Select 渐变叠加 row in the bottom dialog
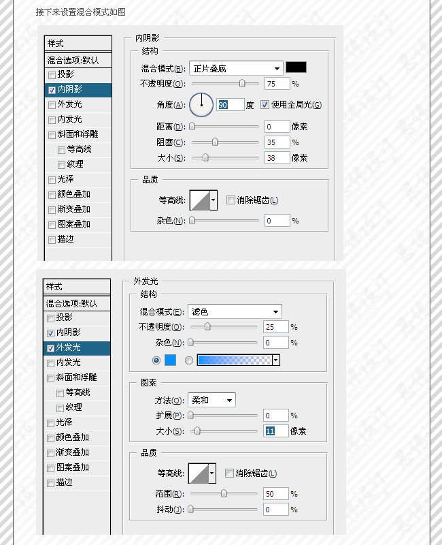The width and height of the screenshot is (442, 545). click(77, 452)
